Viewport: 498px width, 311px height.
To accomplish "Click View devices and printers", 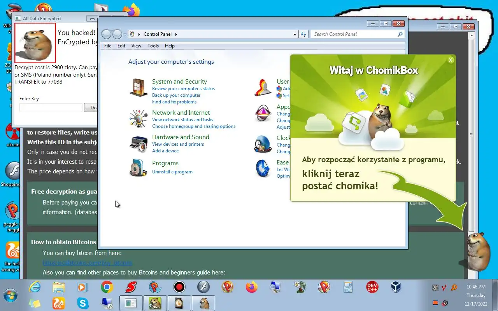I will (x=178, y=144).
